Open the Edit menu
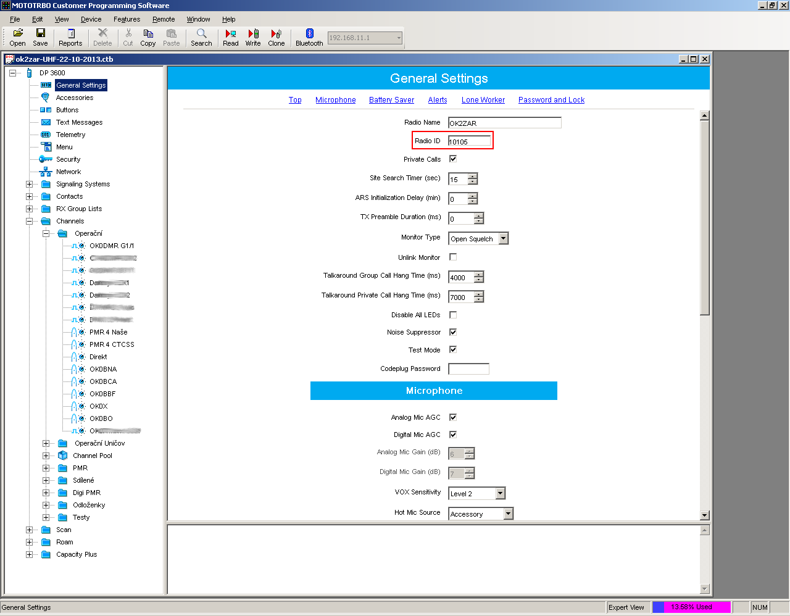 tap(38, 19)
